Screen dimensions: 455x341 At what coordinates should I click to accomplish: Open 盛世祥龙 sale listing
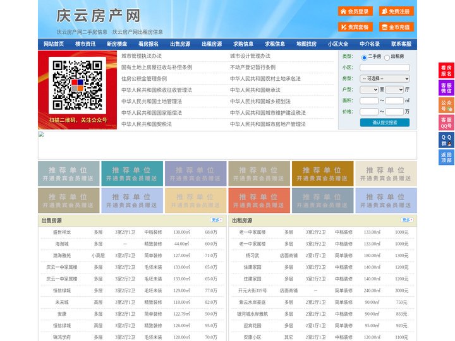pos(62,232)
